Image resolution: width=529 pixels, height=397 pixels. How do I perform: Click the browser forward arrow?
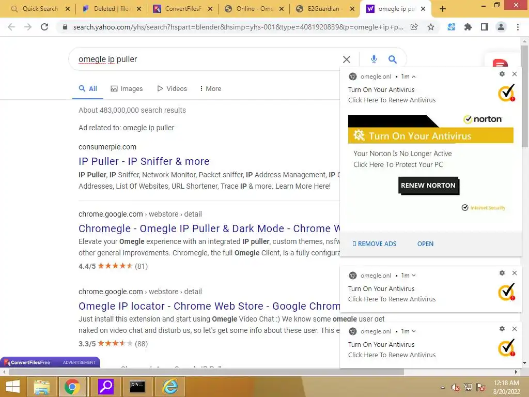pyautogui.click(x=28, y=27)
